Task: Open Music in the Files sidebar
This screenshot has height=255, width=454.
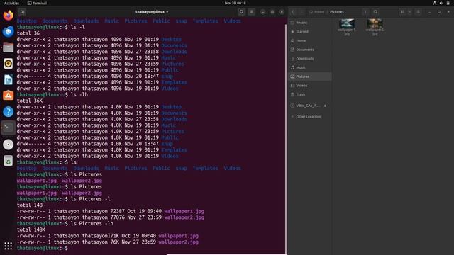Action: point(310,67)
